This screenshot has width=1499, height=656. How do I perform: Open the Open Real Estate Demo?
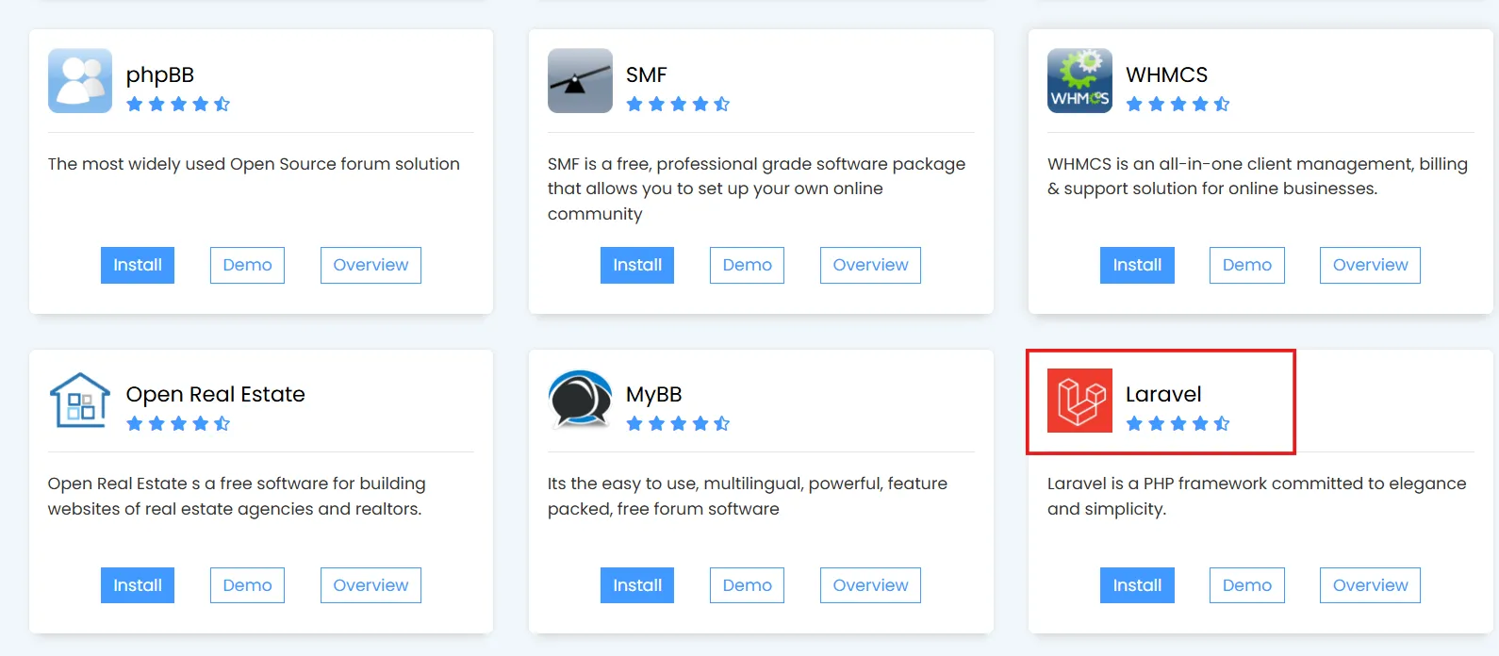[247, 585]
